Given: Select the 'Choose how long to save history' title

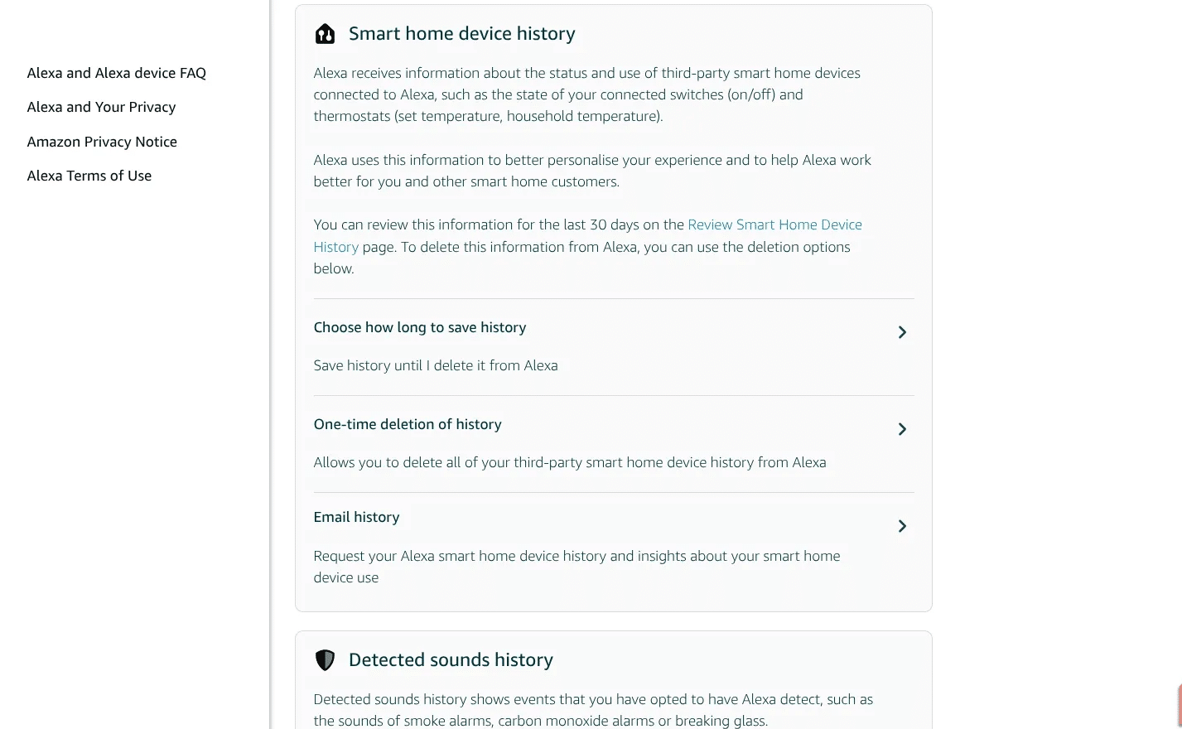Looking at the screenshot, I should coord(420,327).
